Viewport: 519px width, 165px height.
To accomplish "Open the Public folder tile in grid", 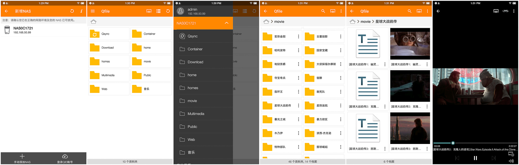I will click(x=151, y=75).
